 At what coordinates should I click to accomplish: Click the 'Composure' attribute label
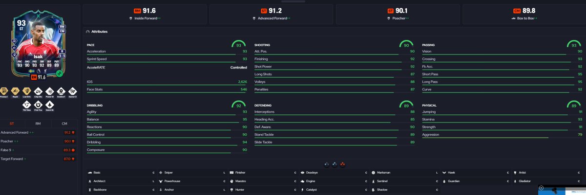click(95, 150)
